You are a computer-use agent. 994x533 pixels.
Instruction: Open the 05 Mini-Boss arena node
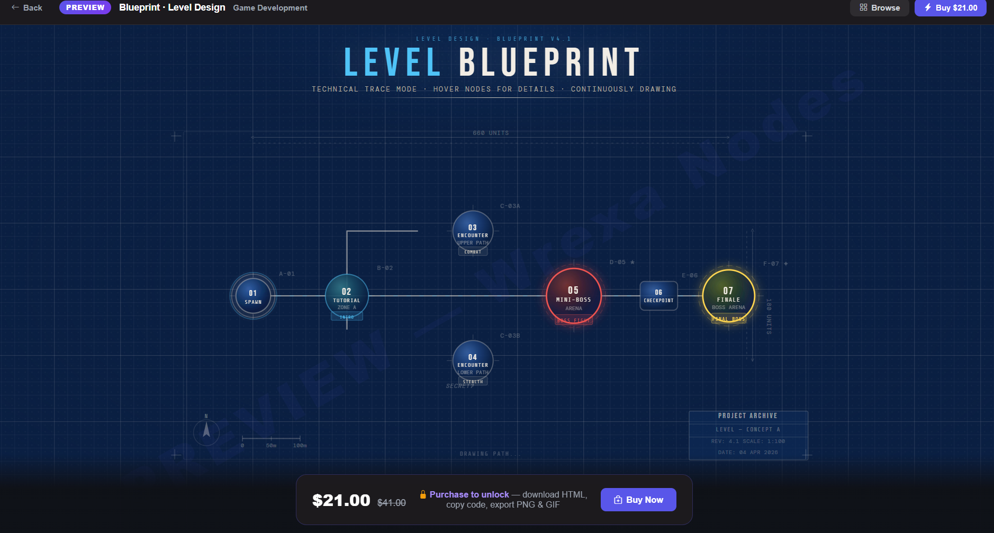573,295
